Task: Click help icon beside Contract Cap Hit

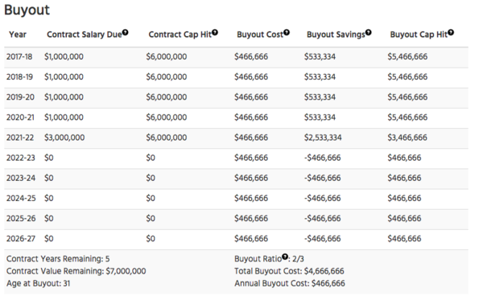Action: 215,32
